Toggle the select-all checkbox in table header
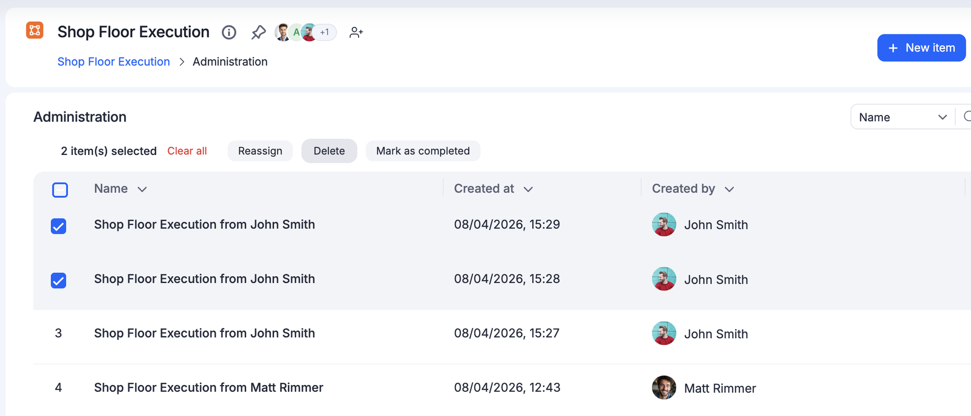Screen dimensions: 971x416 point(60,190)
